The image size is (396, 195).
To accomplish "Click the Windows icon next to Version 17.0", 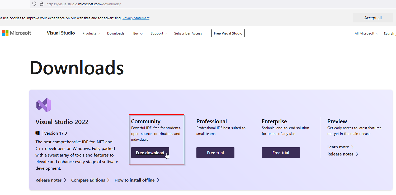I will [x=37, y=133].
